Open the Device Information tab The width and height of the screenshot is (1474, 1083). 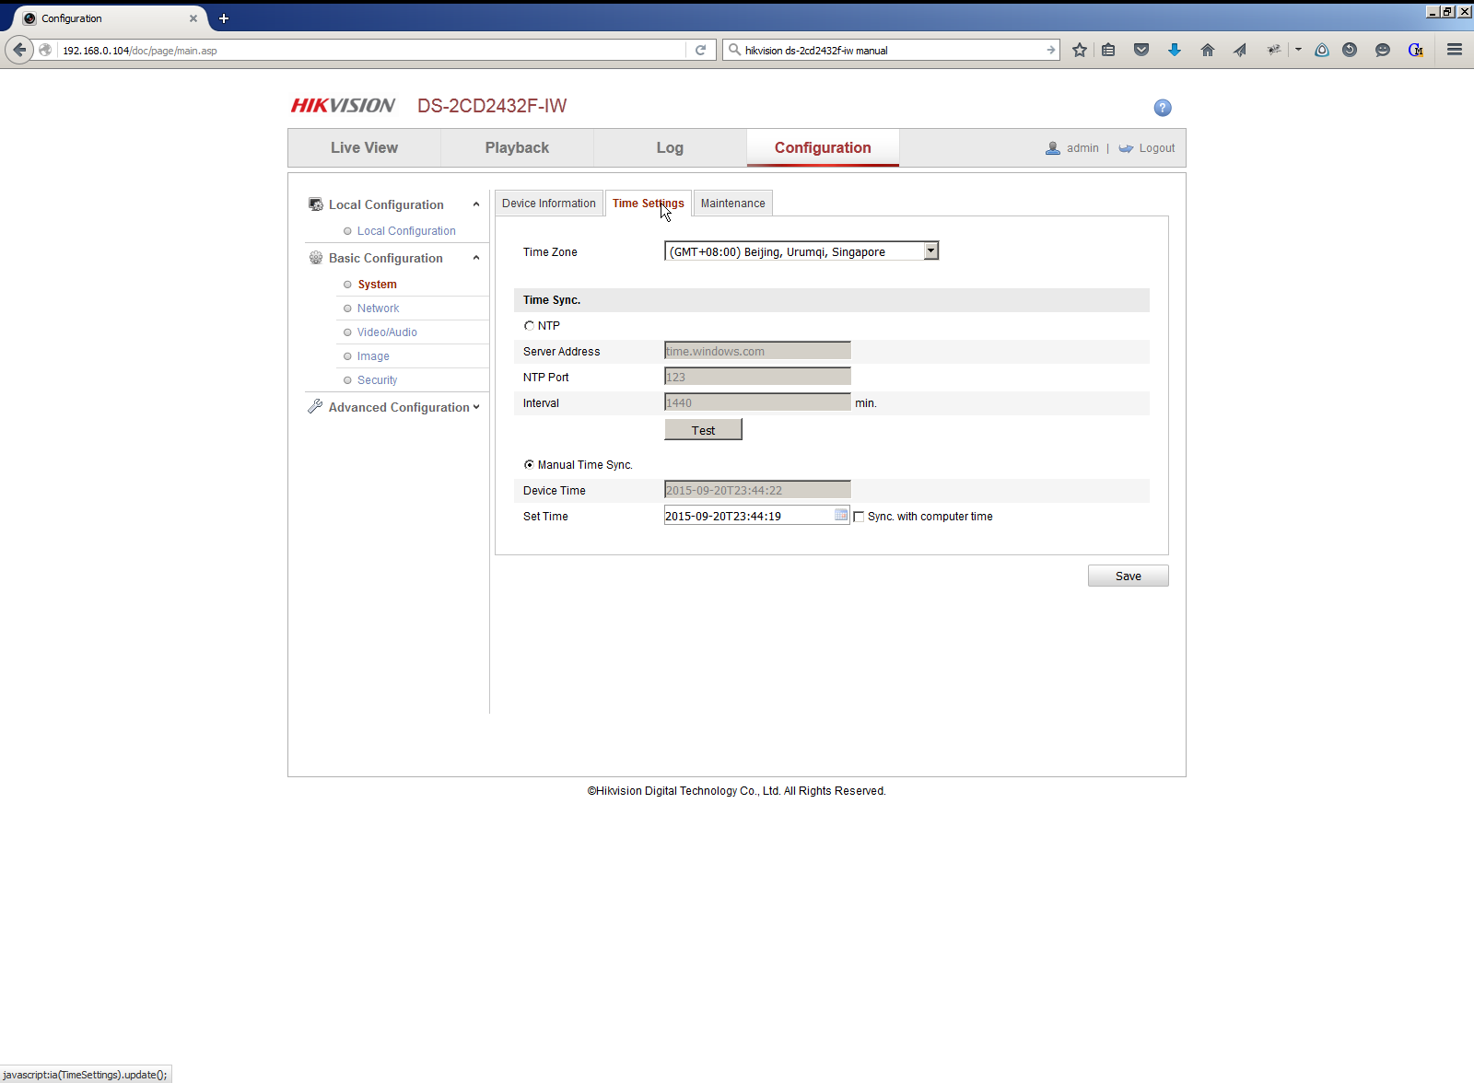click(x=549, y=204)
